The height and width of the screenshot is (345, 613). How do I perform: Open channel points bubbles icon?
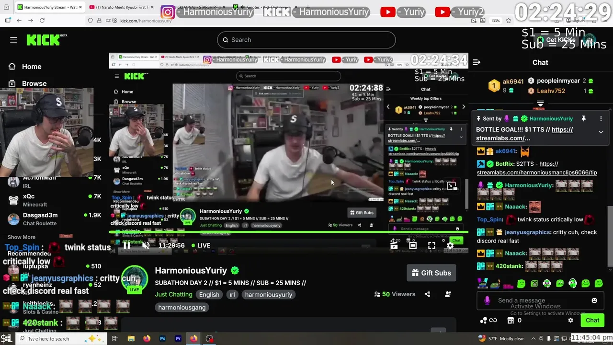484,321
